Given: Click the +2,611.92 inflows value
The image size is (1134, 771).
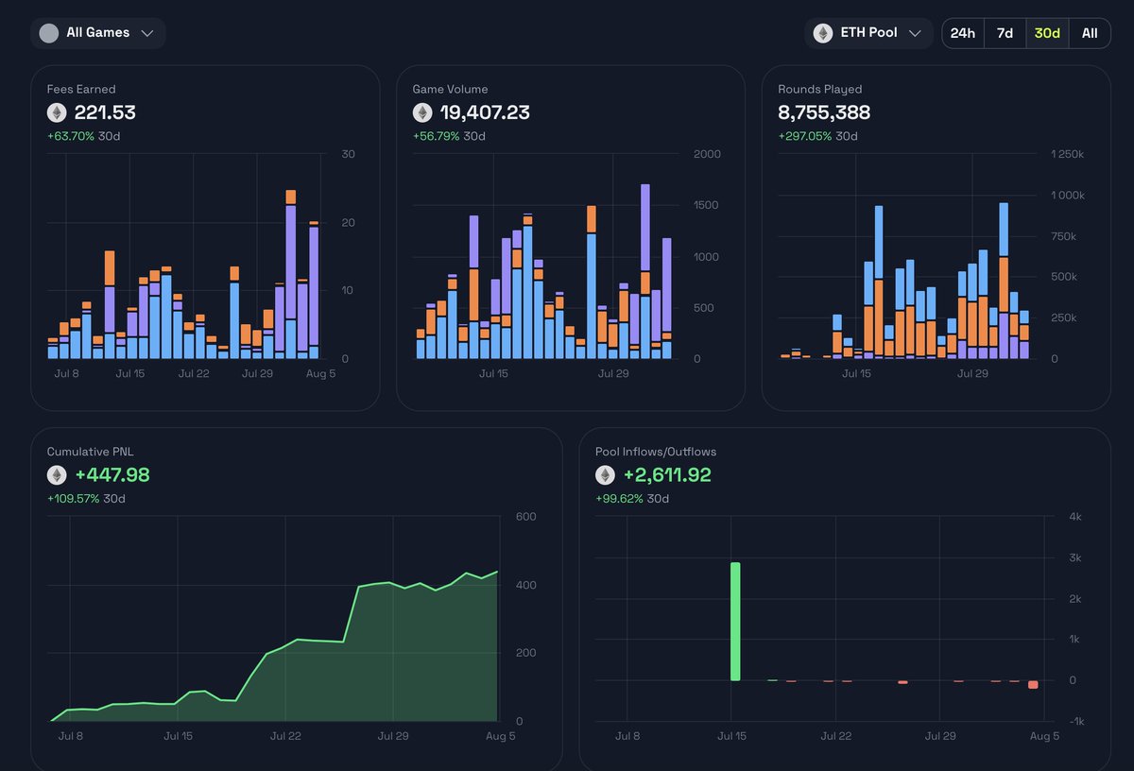Looking at the screenshot, I should click(x=667, y=475).
